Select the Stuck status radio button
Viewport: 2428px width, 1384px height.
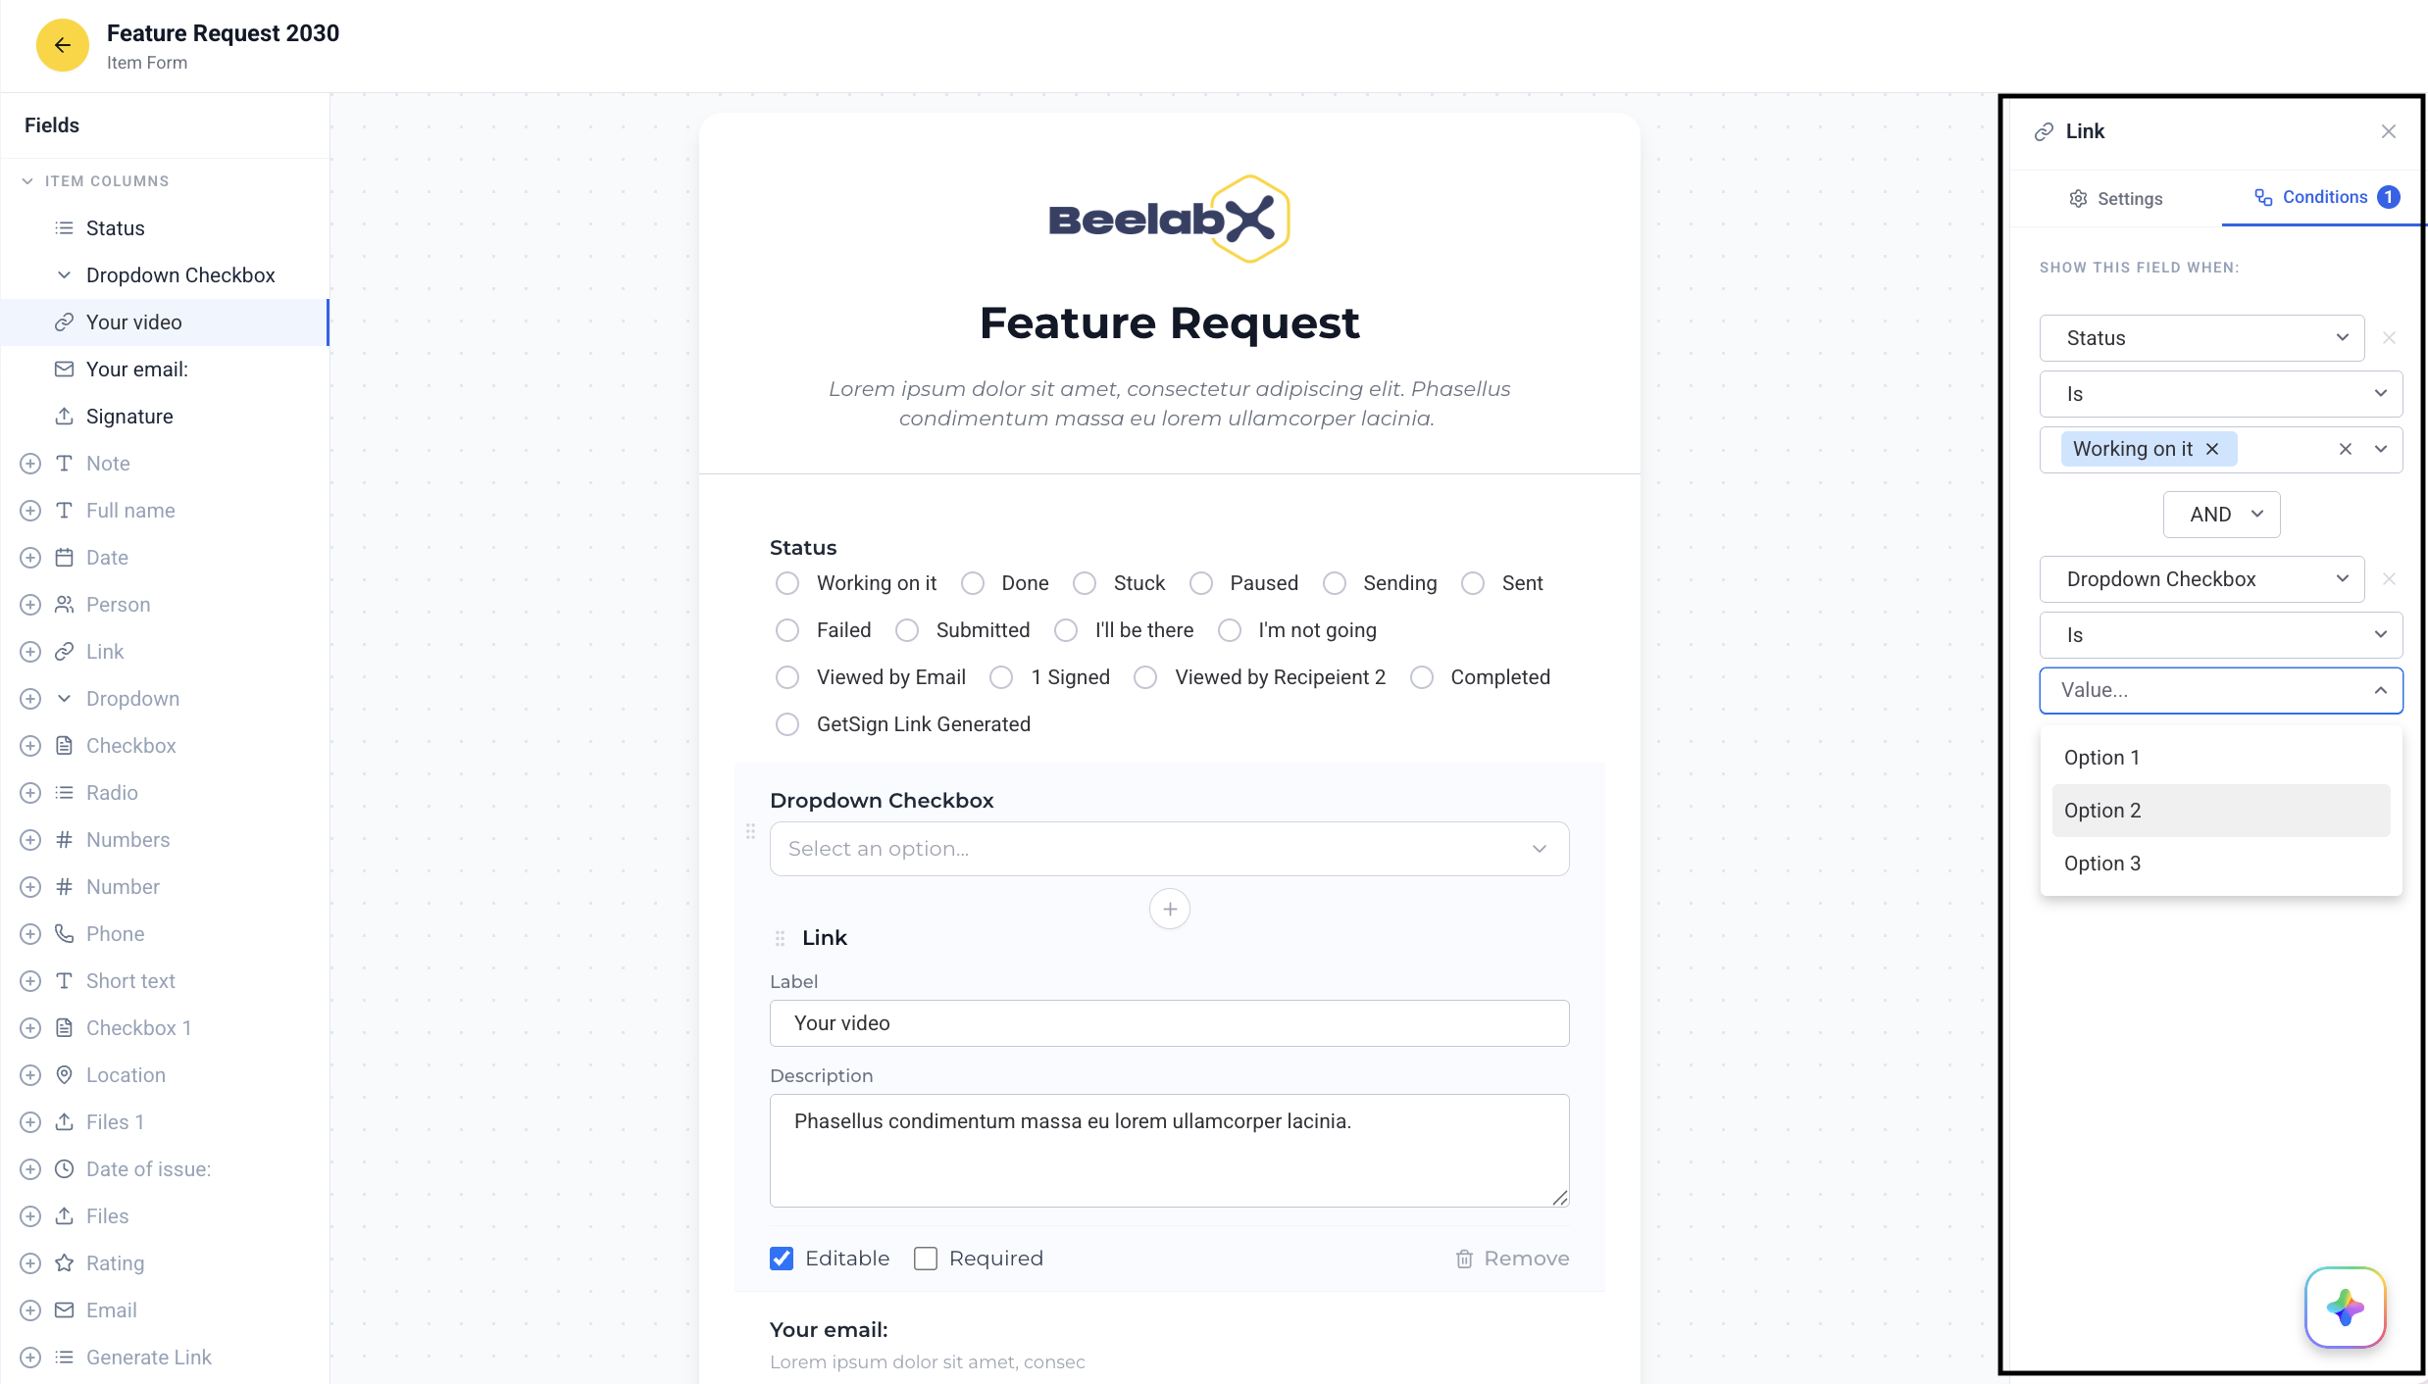1085,583
